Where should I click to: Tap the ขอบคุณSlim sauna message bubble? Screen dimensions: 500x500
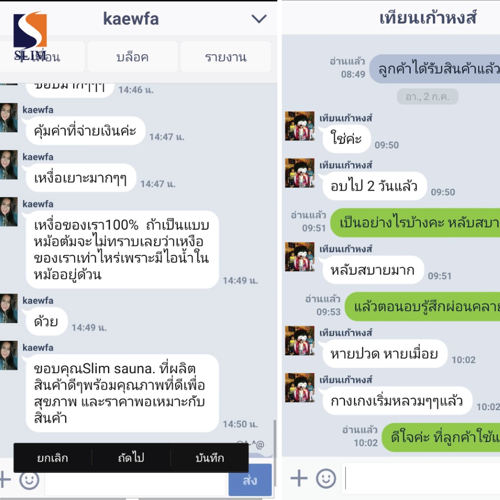(122, 393)
